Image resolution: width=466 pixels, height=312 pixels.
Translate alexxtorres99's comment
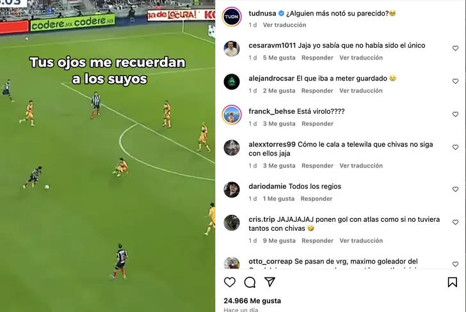[361, 166]
